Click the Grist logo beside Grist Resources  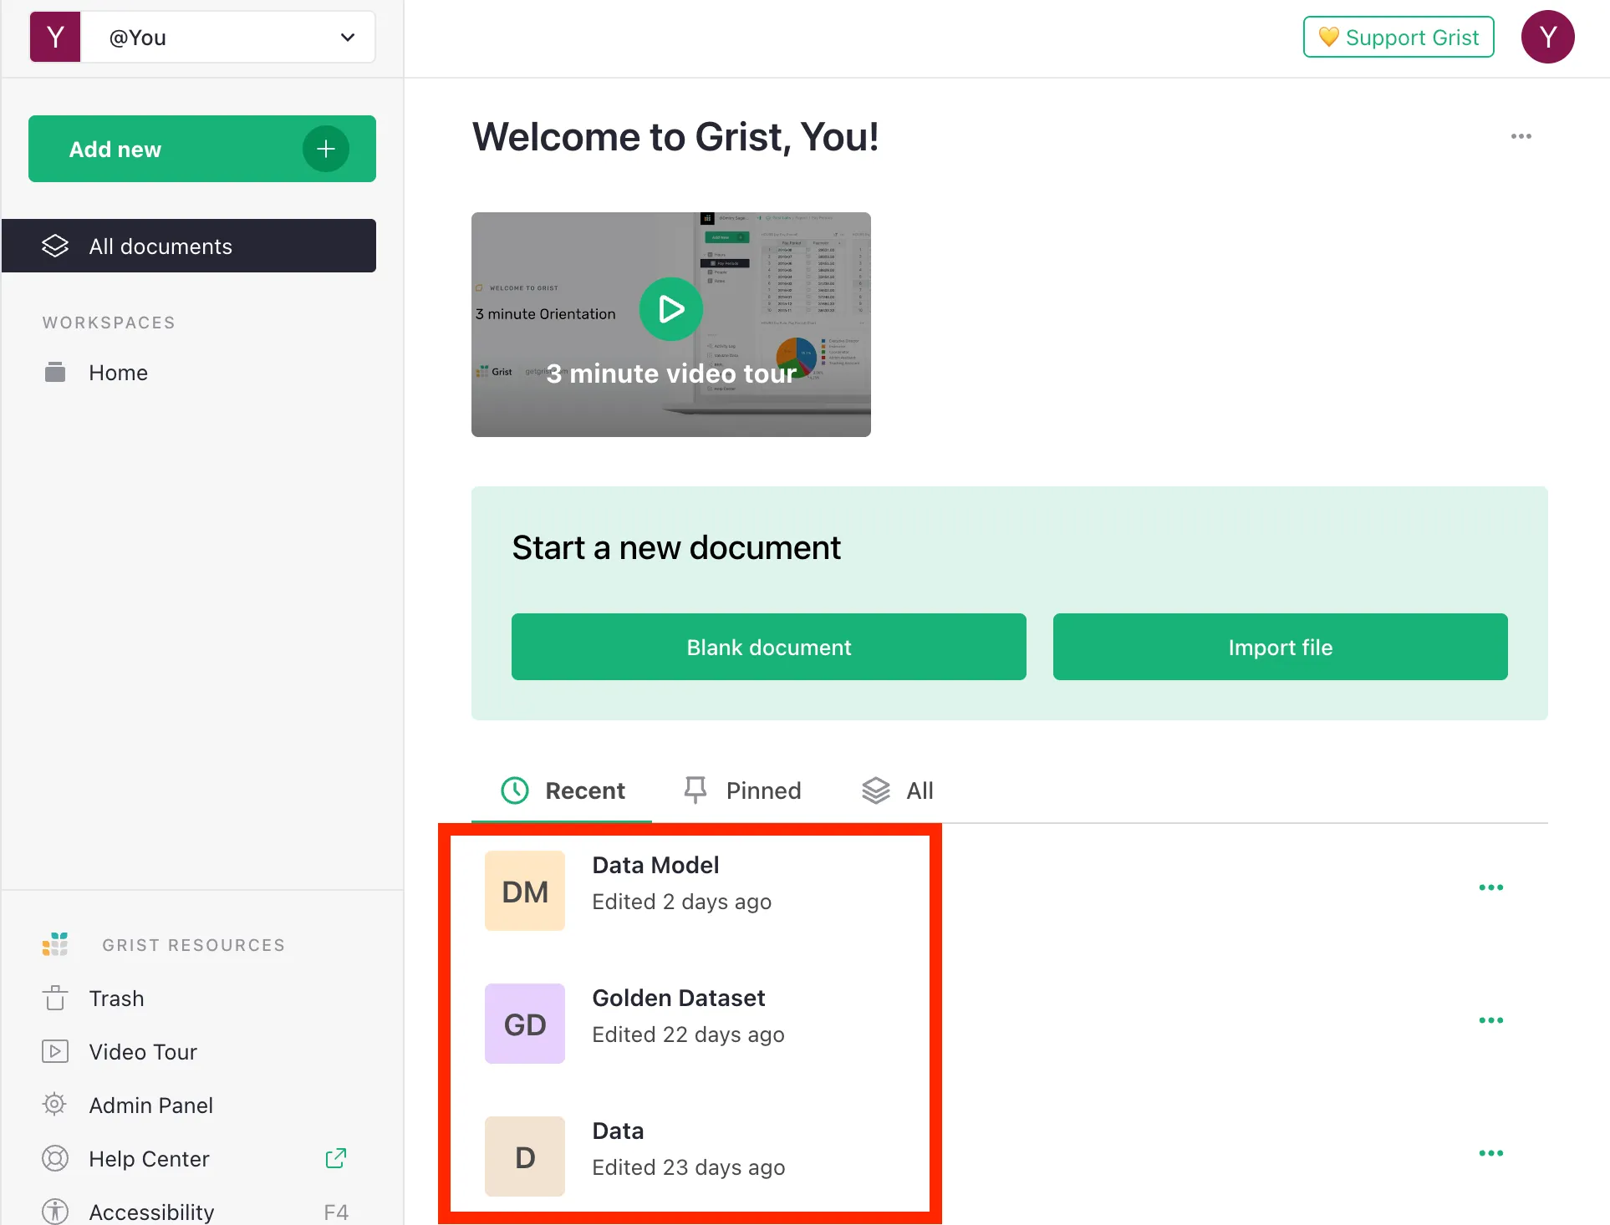[55, 944]
